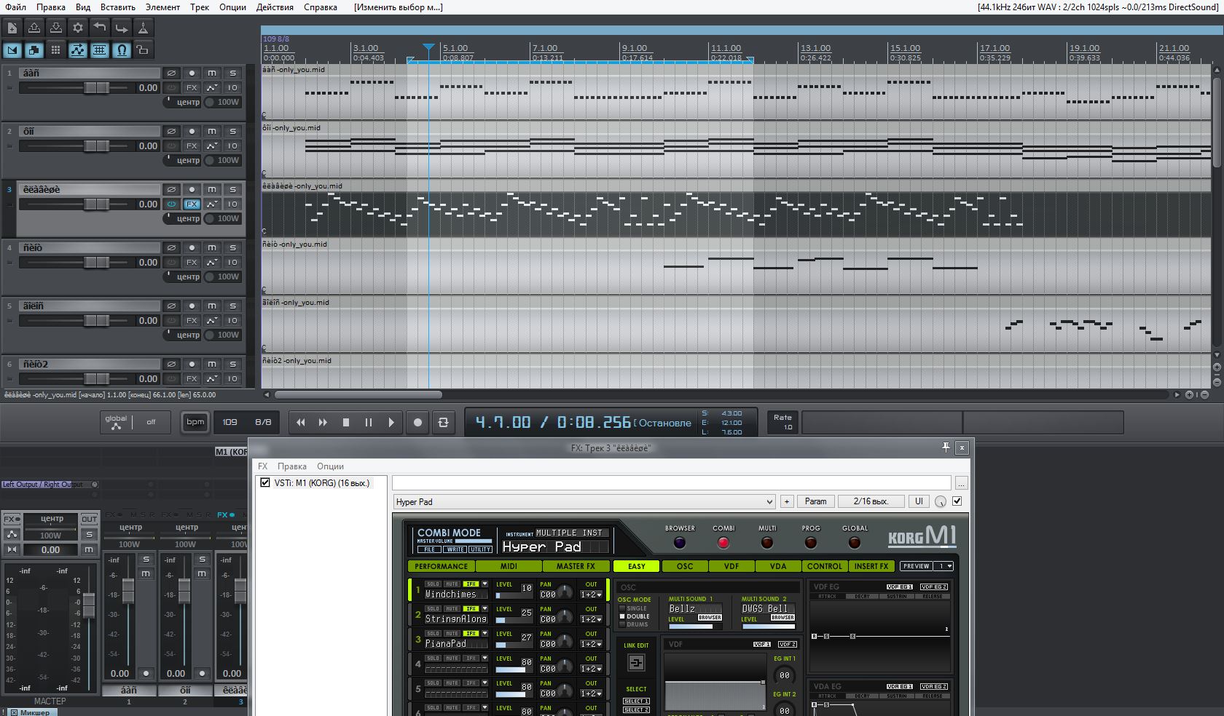Click the Pause transport button
The width and height of the screenshot is (1224, 716).
coord(369,422)
